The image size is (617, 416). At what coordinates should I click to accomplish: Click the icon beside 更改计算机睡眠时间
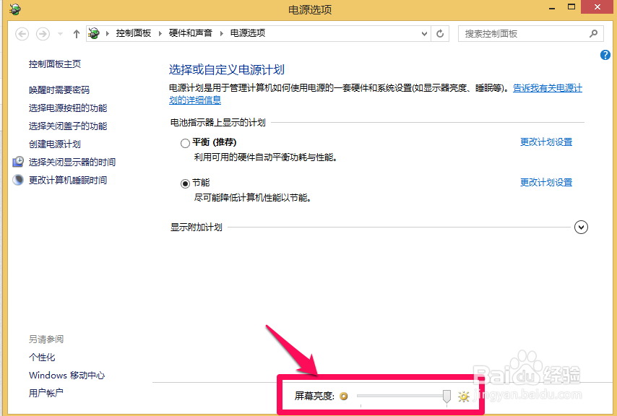coord(16,179)
